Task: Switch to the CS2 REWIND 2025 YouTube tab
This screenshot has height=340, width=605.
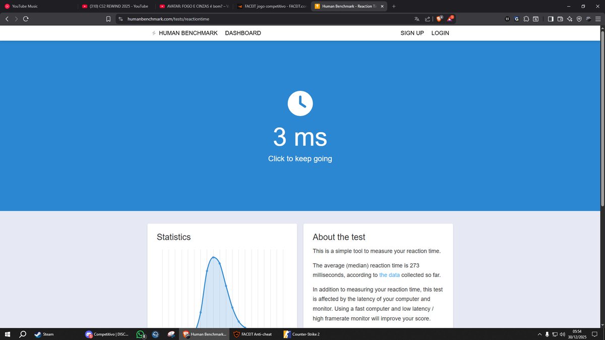Action: pyautogui.click(x=116, y=6)
